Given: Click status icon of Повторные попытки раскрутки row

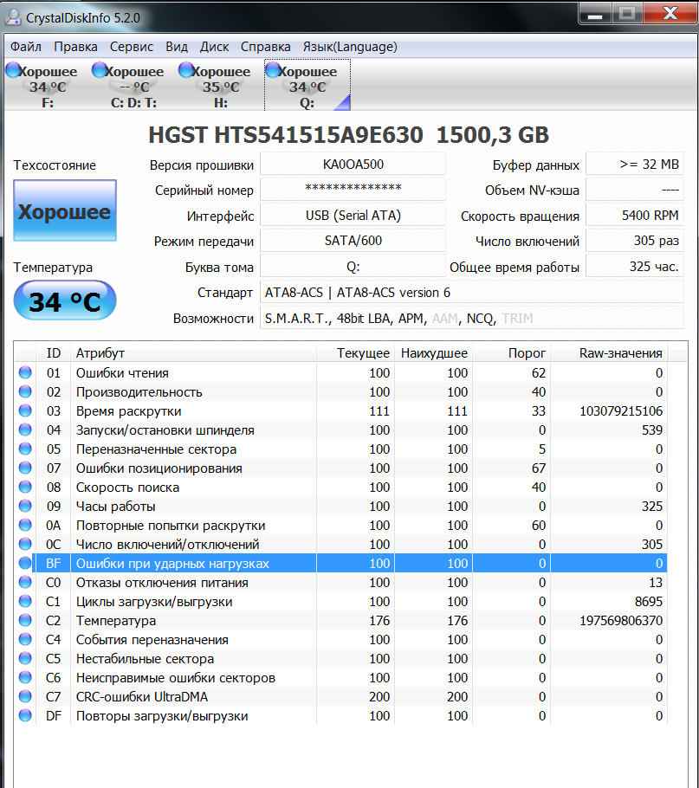Looking at the screenshot, I should coord(25,525).
